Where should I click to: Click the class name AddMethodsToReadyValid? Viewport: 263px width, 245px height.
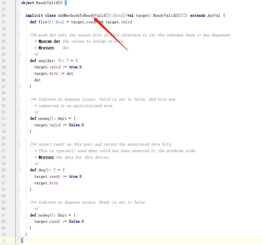[82, 16]
